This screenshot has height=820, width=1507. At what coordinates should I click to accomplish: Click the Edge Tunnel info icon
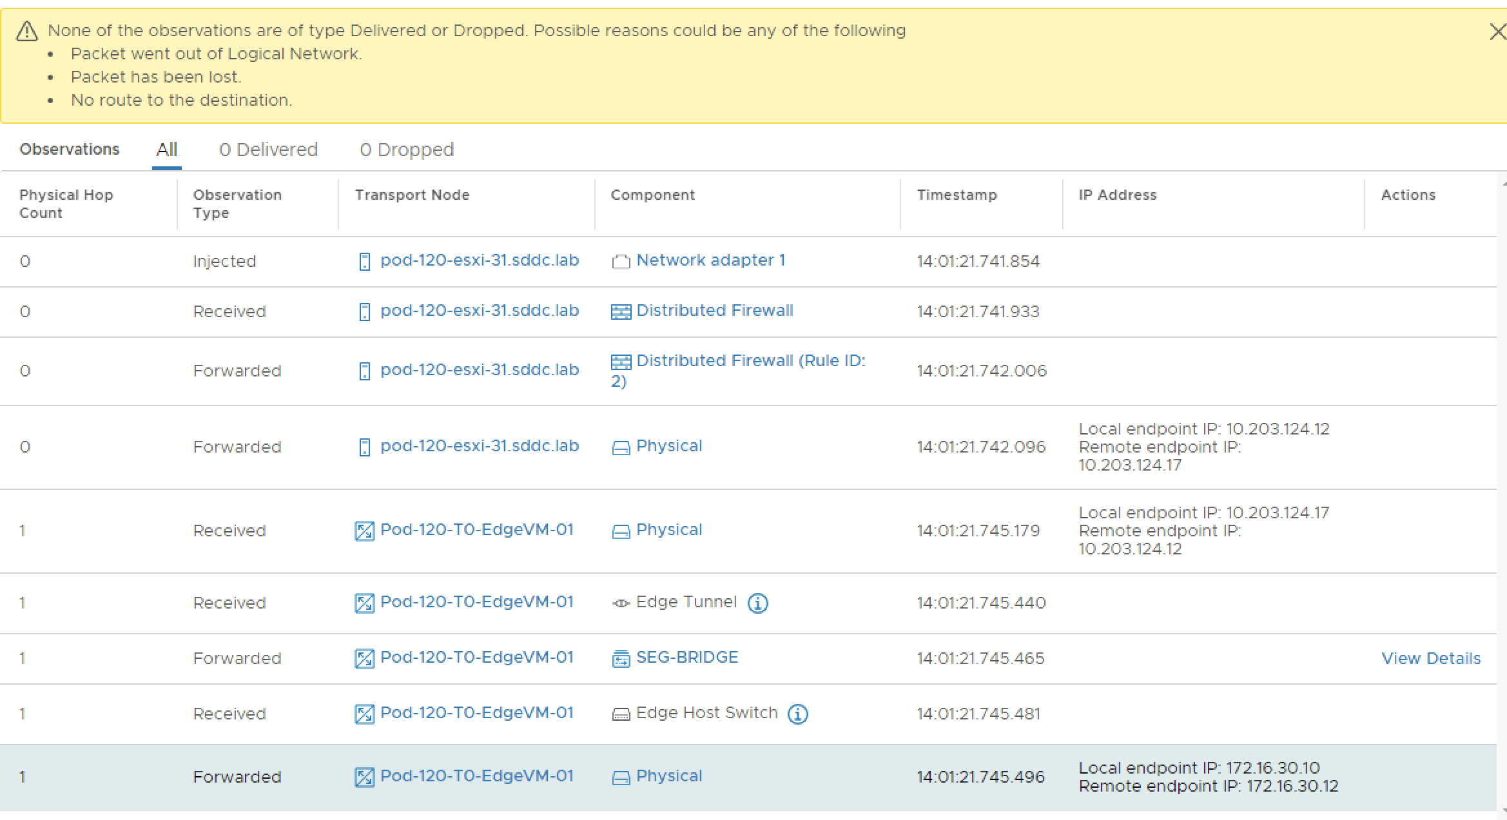(x=757, y=603)
